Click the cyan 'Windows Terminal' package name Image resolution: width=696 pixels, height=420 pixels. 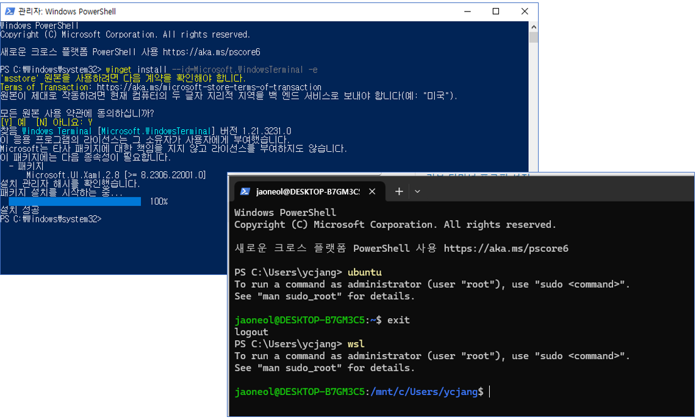[57, 131]
